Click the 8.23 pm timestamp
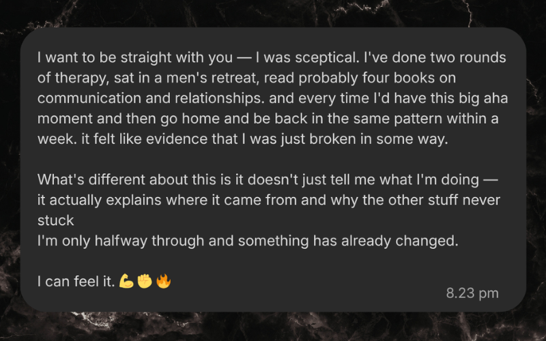Screen dimensions: 546x341 point(472,293)
